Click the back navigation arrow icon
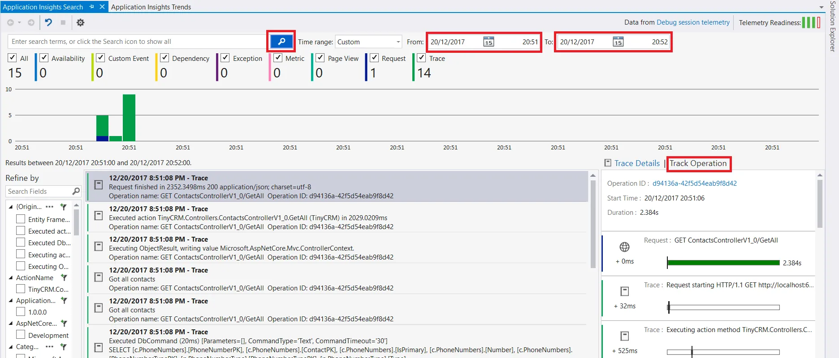 pos(10,22)
